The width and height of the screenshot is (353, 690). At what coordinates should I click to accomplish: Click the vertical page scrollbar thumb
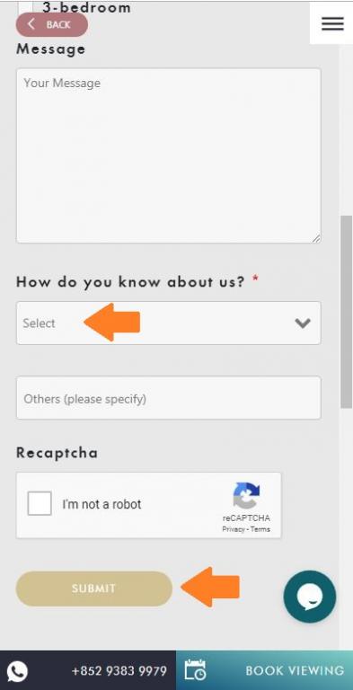(x=347, y=313)
